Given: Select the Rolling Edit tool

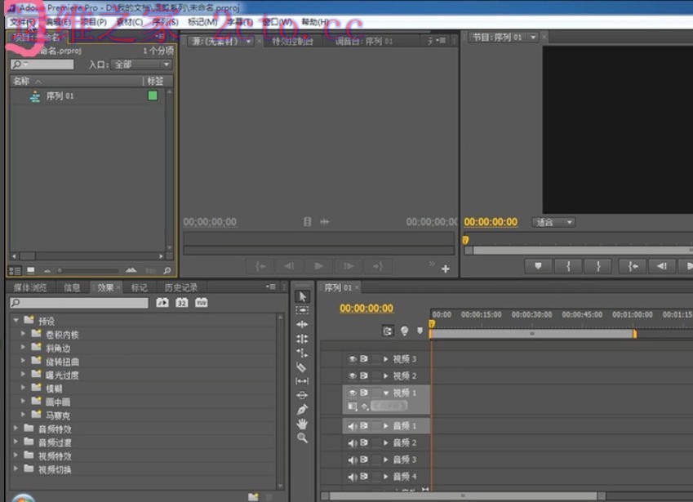Looking at the screenshot, I should [x=302, y=339].
